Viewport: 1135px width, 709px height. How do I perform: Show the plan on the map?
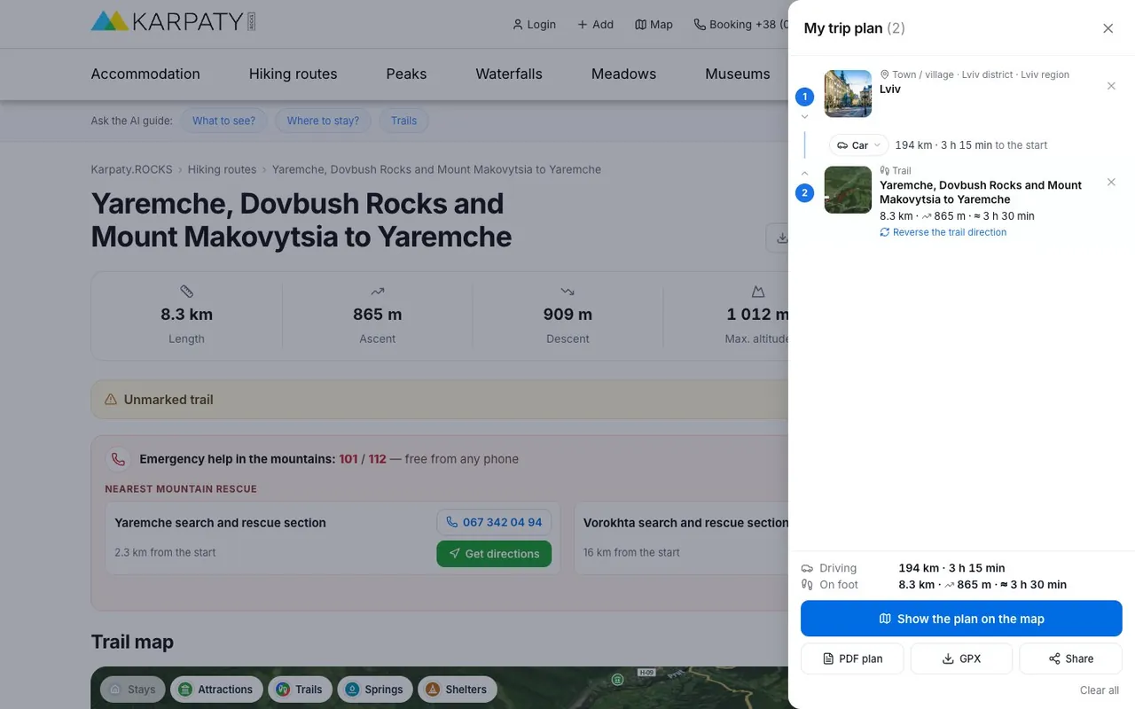click(961, 619)
